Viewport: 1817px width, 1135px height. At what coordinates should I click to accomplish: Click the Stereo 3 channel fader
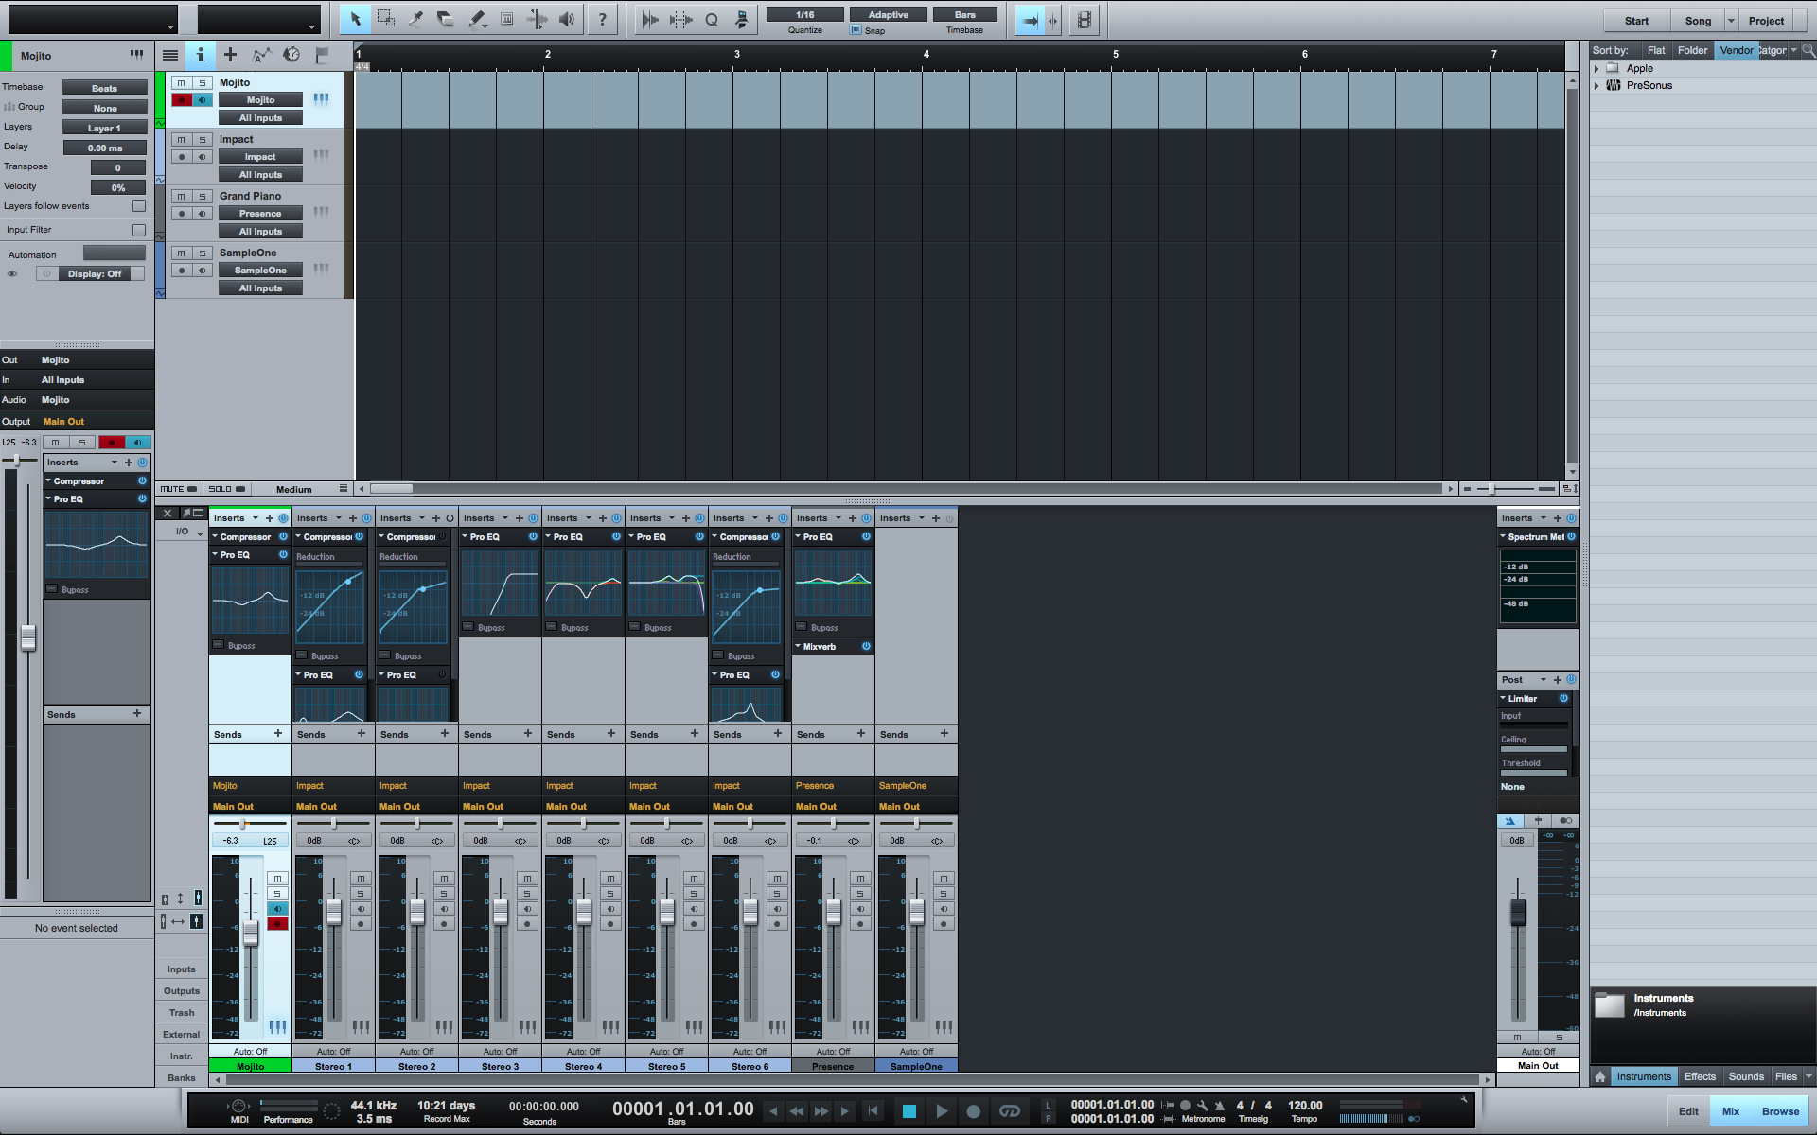click(x=501, y=913)
